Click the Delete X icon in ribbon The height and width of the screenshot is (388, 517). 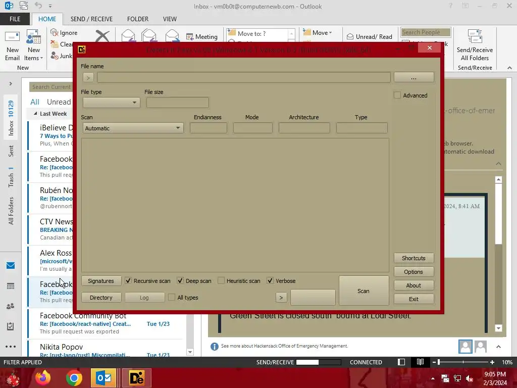point(102,36)
